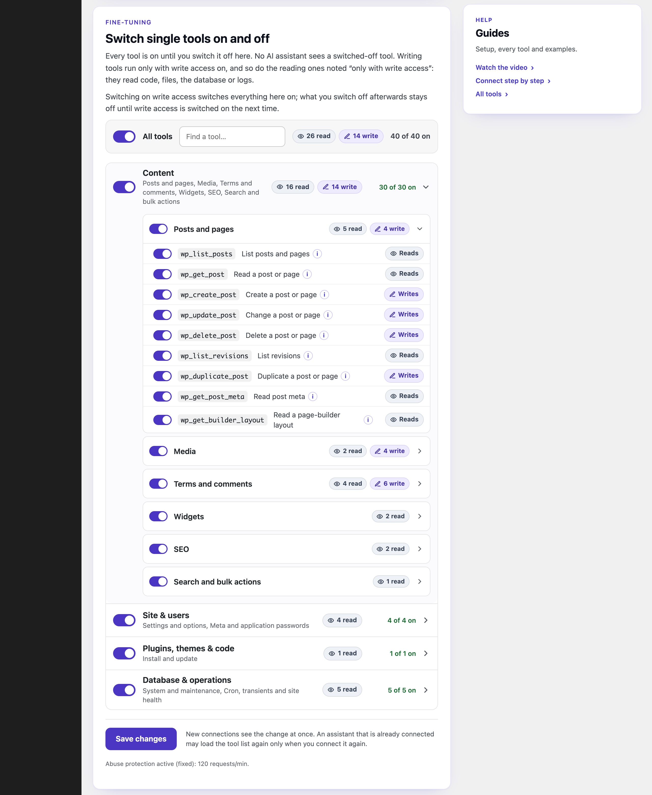Screen dimensions: 652x795
Task: Click the 40 of 40 on counter
Action: (410, 136)
